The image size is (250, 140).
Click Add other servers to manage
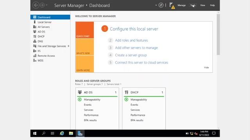[x=136, y=48]
